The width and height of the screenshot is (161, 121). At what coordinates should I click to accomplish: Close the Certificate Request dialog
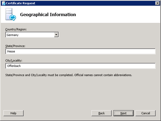tap(158, 3)
